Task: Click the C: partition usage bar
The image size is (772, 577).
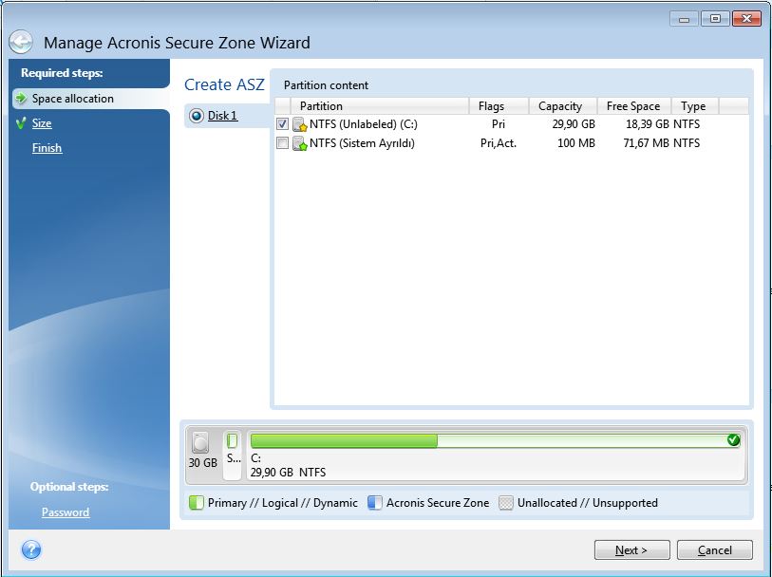Action: [x=495, y=440]
